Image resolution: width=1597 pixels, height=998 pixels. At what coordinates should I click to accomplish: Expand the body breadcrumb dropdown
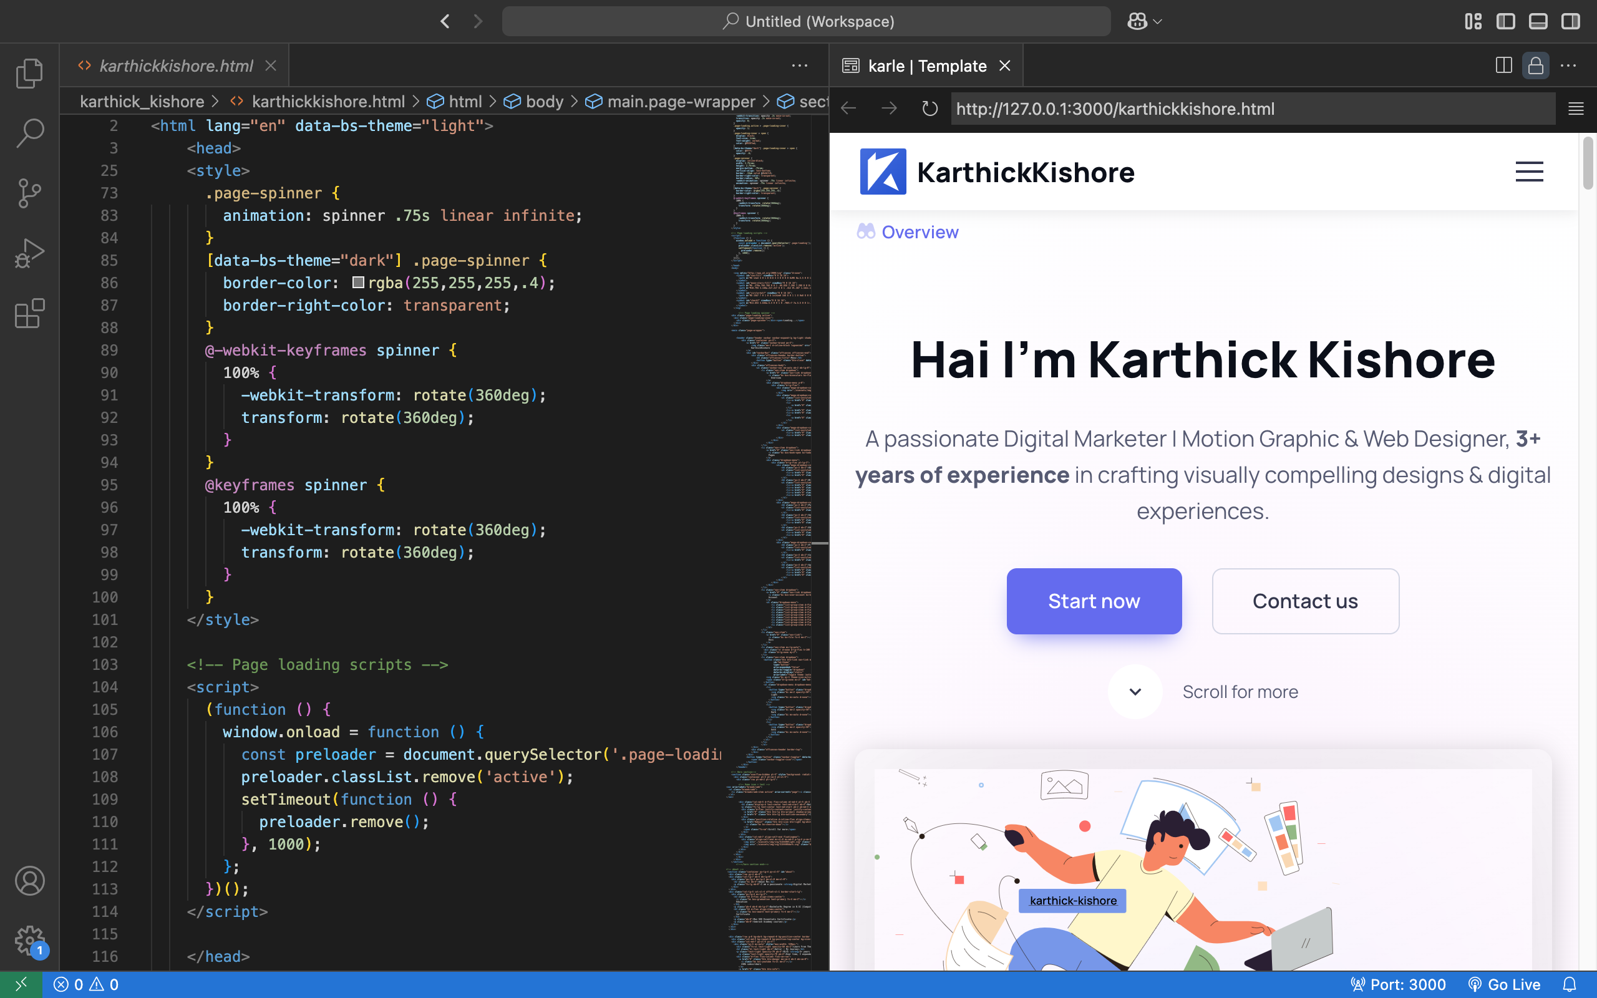[545, 101]
